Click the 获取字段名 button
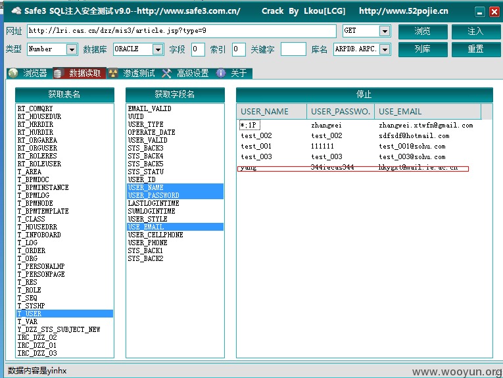Screen dimensions: 503x378 pyautogui.click(x=175, y=94)
